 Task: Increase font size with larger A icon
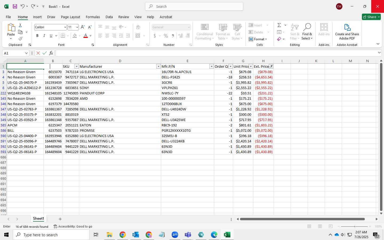click(83, 27)
